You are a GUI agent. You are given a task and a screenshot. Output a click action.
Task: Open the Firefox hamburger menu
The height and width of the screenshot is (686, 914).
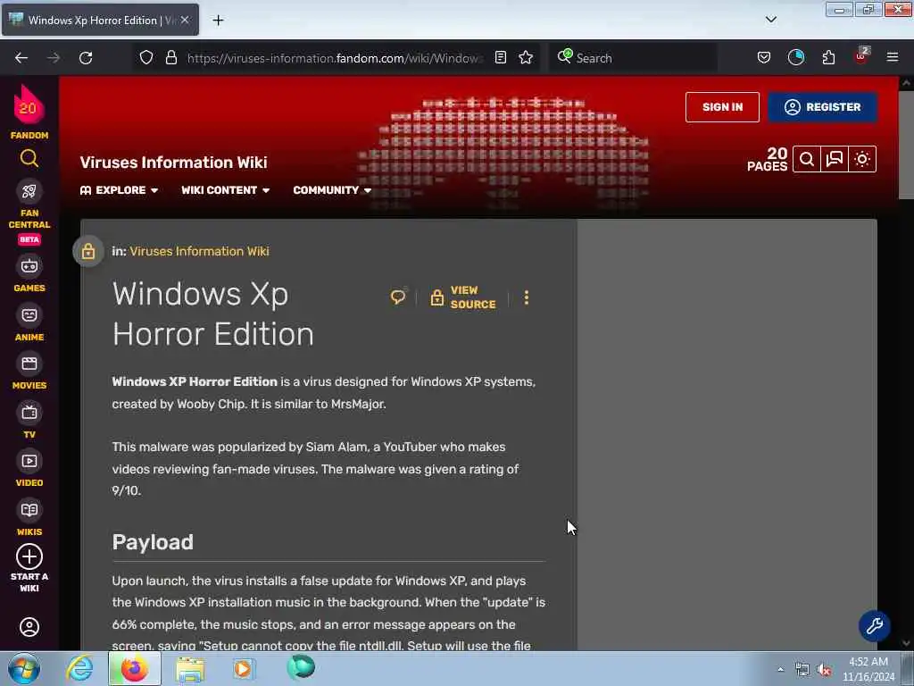(x=892, y=57)
